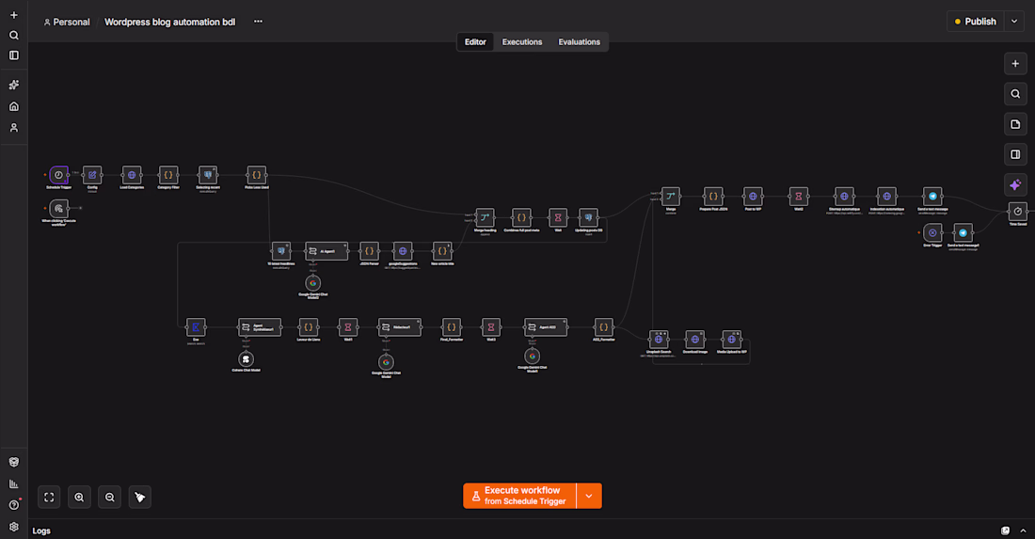Open Execute workflow trigger dropdown chevron
1035x539 pixels.
[x=589, y=496]
